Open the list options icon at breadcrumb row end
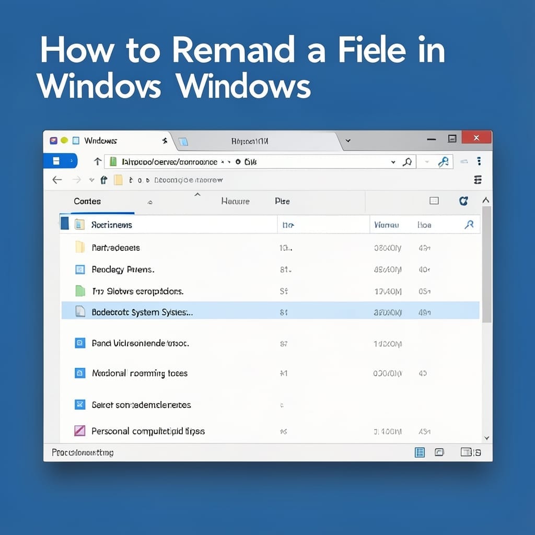This screenshot has width=535, height=535. coord(478,180)
